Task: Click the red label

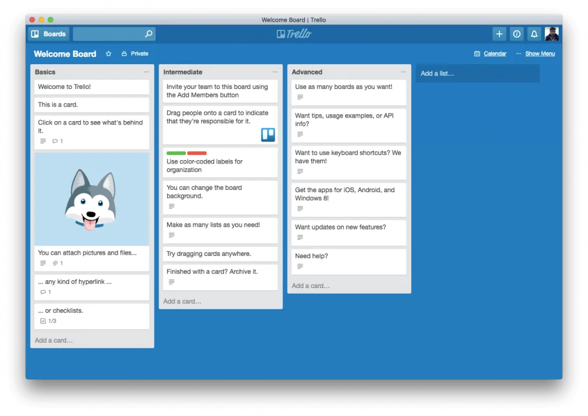Action: click(x=197, y=153)
